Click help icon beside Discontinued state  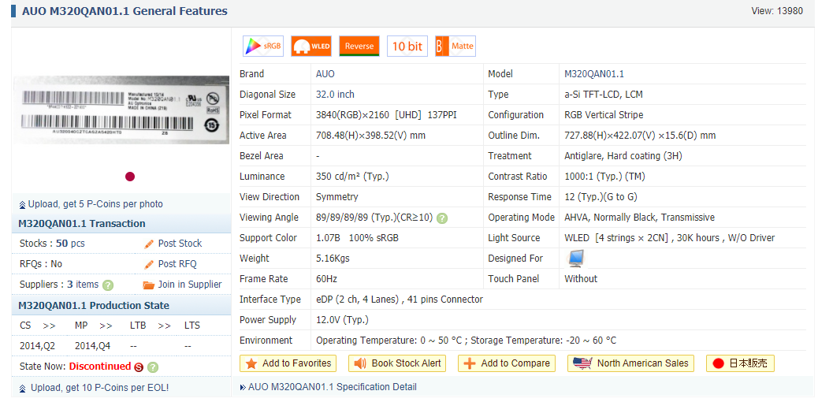click(153, 367)
